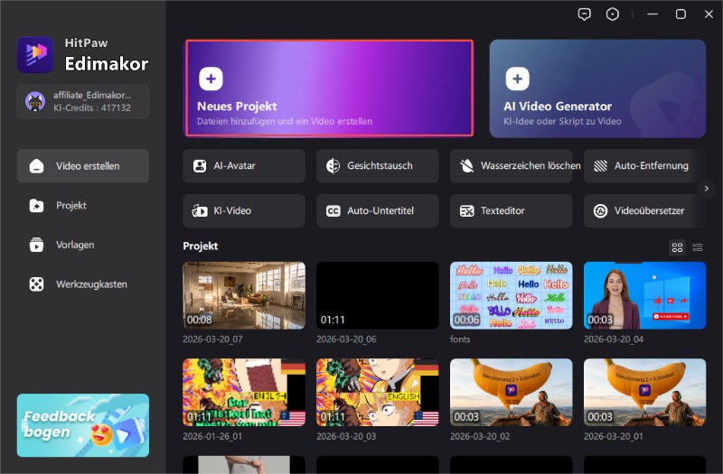
Task: Open the affiliate_Edimakor account panel
Action: pyautogui.click(x=83, y=101)
